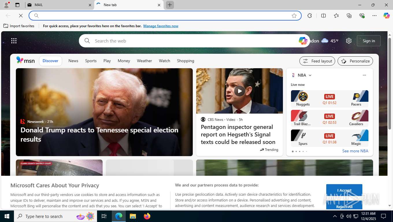
Task: Open the Money section
Action: [124, 61]
